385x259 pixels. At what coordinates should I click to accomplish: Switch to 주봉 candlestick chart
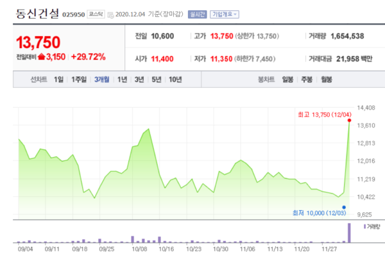[x=307, y=79]
